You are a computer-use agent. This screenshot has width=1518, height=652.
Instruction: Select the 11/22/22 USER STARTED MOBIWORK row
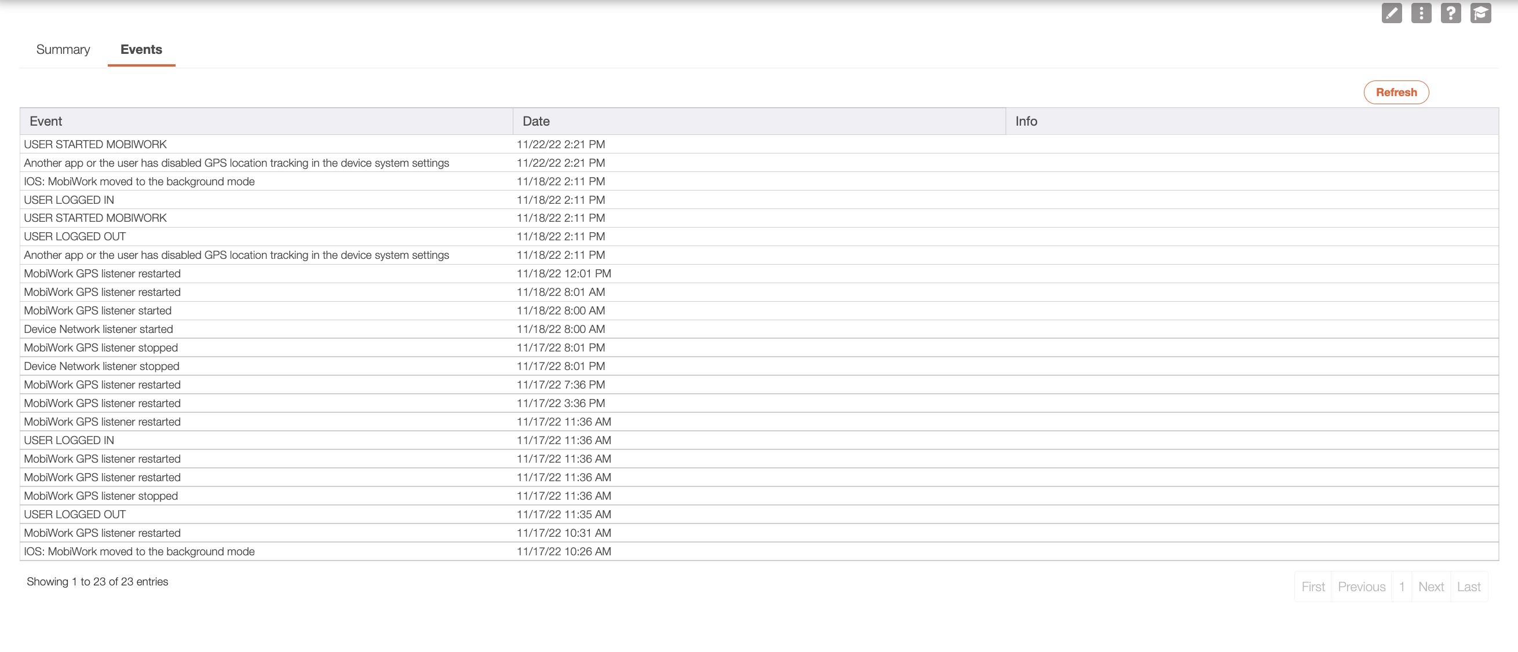96,144
